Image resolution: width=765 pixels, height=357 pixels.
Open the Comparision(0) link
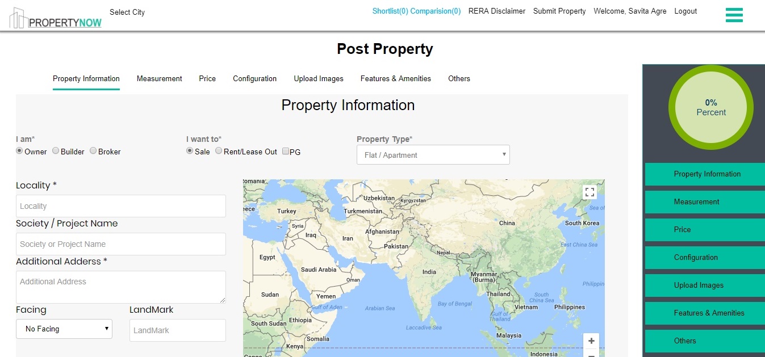[x=436, y=11]
